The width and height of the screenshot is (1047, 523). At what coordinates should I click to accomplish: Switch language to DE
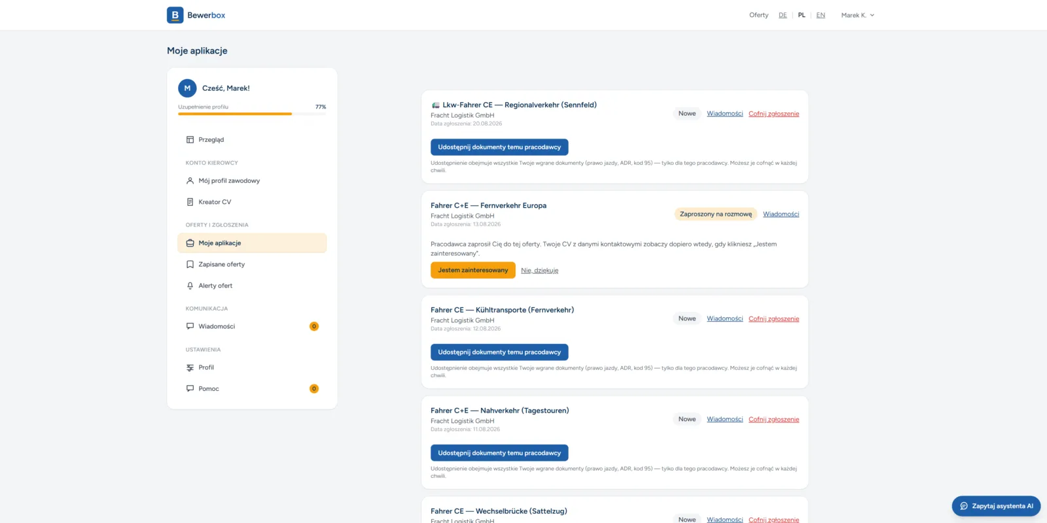point(783,15)
